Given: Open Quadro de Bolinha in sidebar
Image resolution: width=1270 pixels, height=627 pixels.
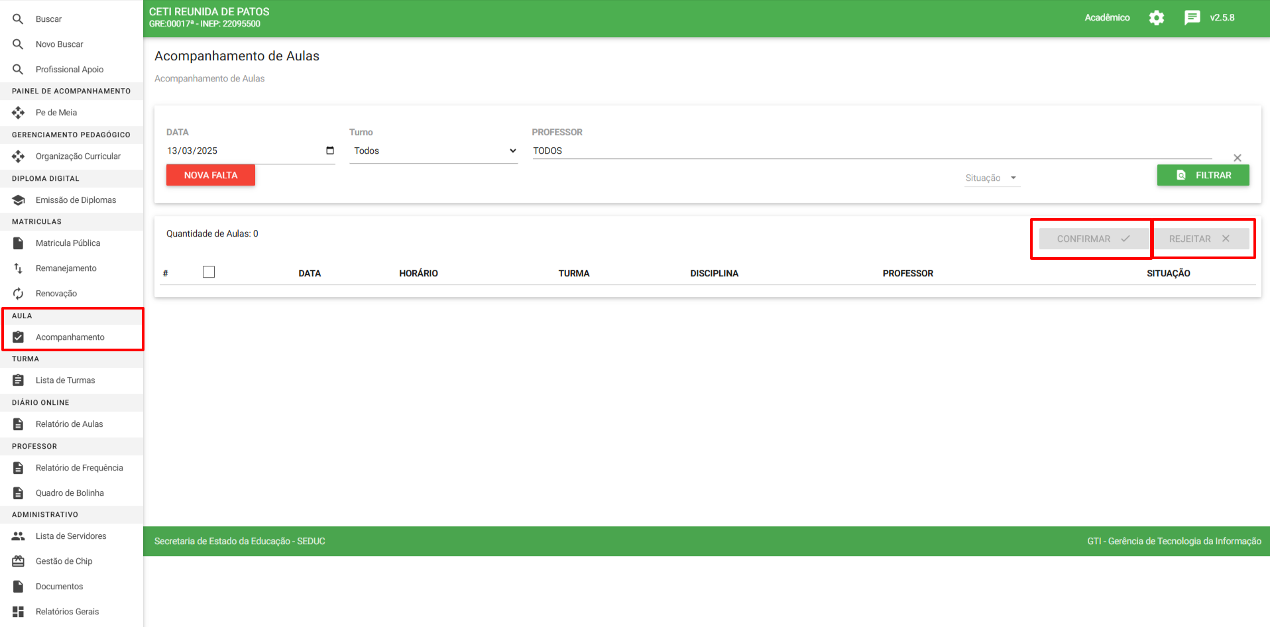Looking at the screenshot, I should tap(70, 493).
